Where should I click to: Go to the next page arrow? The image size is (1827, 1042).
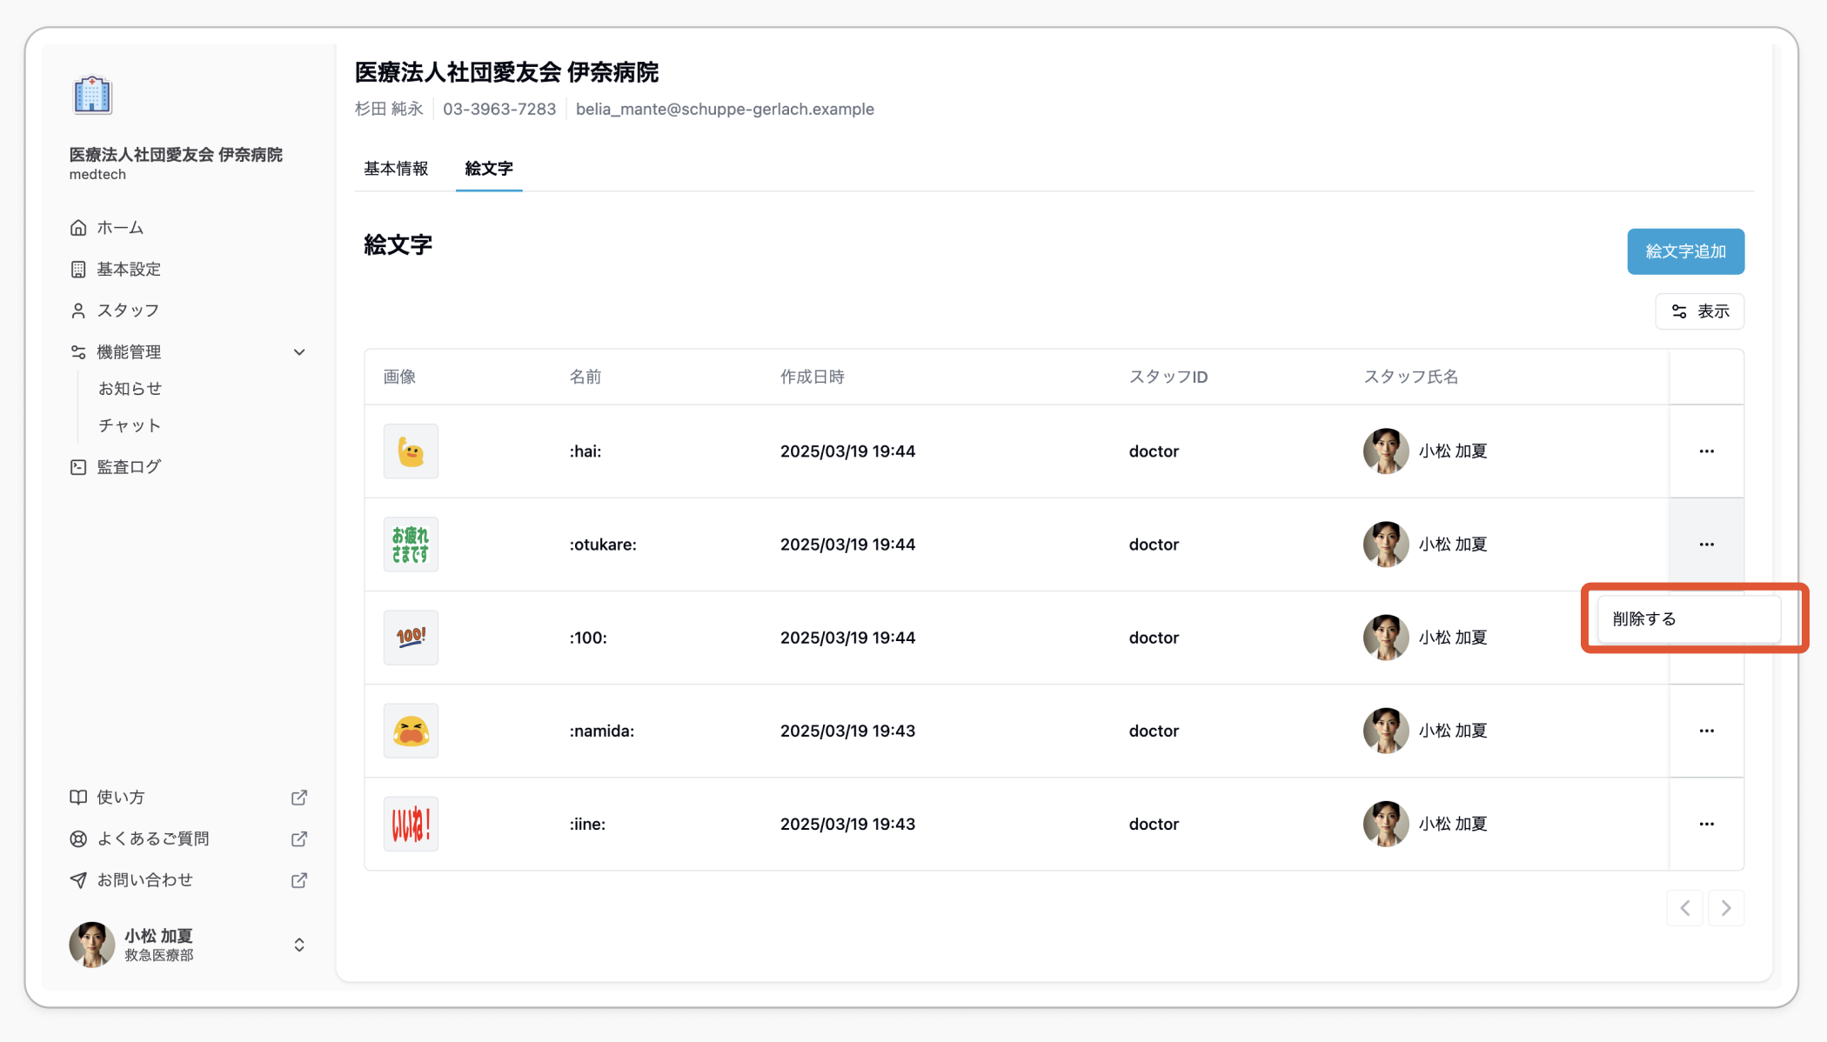click(1726, 908)
